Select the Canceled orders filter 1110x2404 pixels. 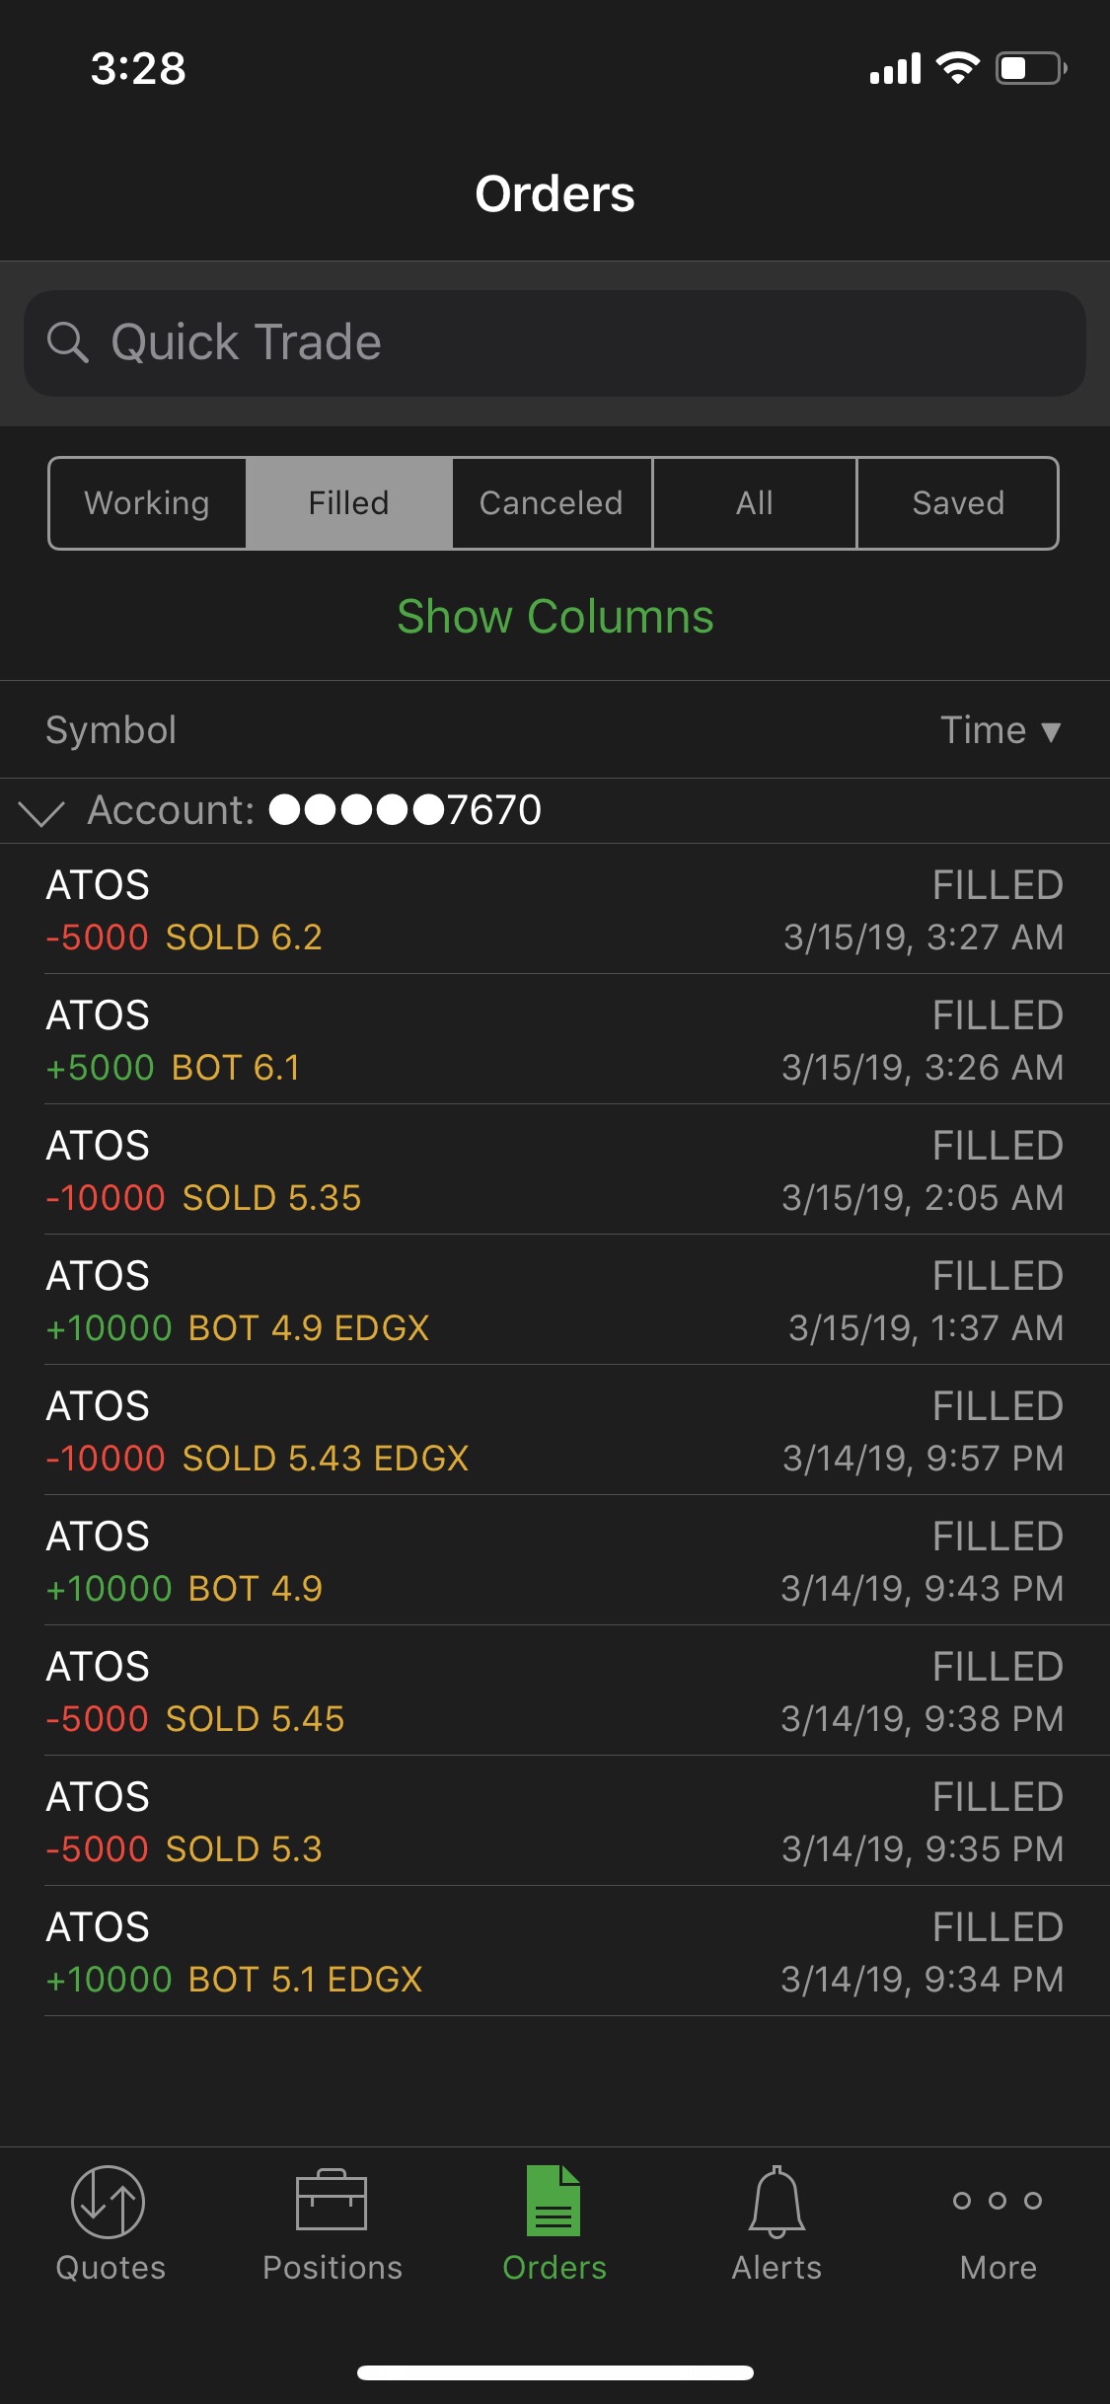(552, 503)
